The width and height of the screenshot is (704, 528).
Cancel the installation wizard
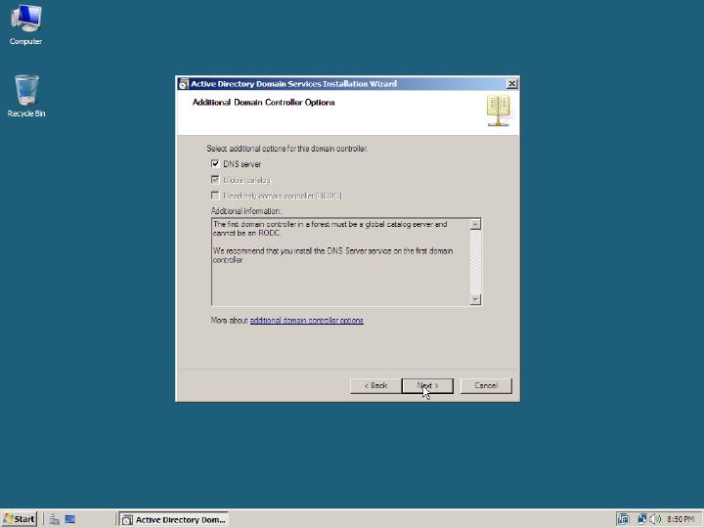[x=486, y=385]
